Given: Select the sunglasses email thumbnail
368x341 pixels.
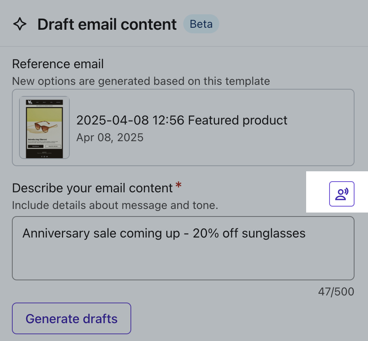Looking at the screenshot, I should click(44, 127).
